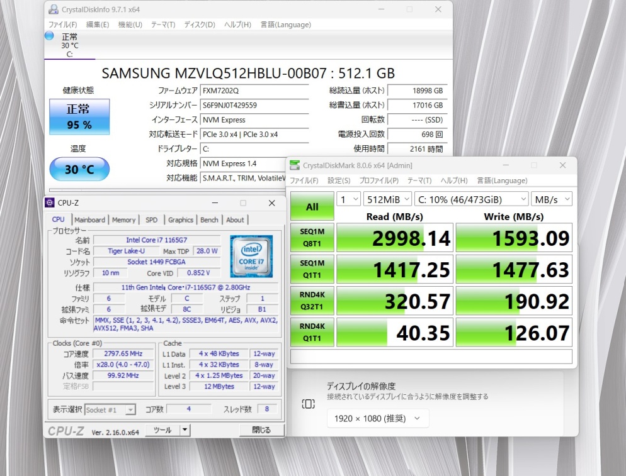
Task: Run the SEQ1M Q8T1 test
Action: (x=312, y=238)
